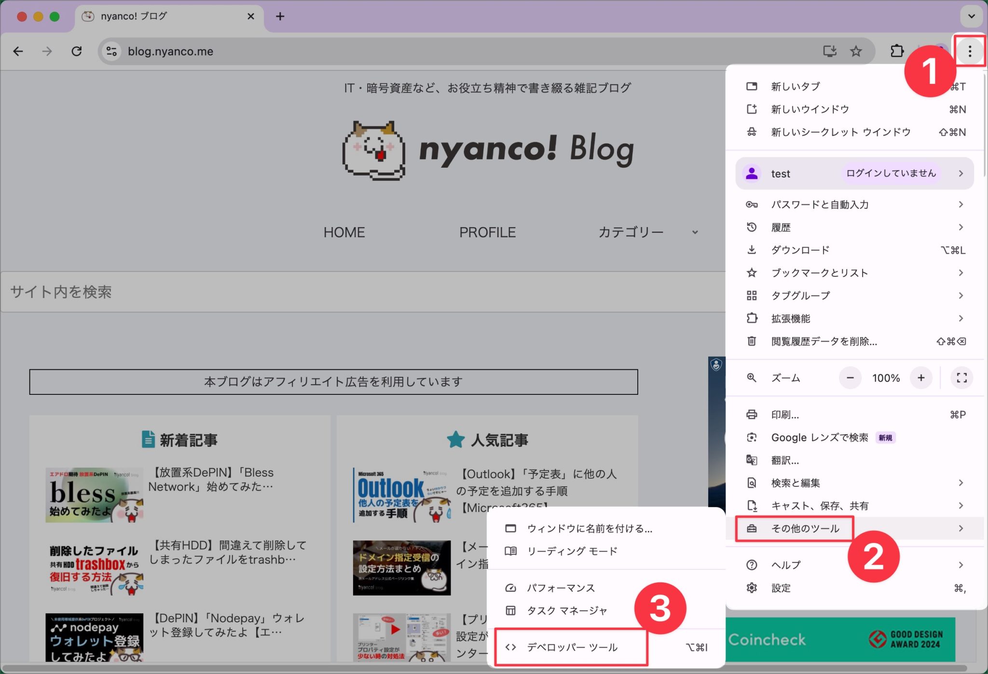
Task: Expand the 履歴 menu item's arrow
Action: [961, 227]
